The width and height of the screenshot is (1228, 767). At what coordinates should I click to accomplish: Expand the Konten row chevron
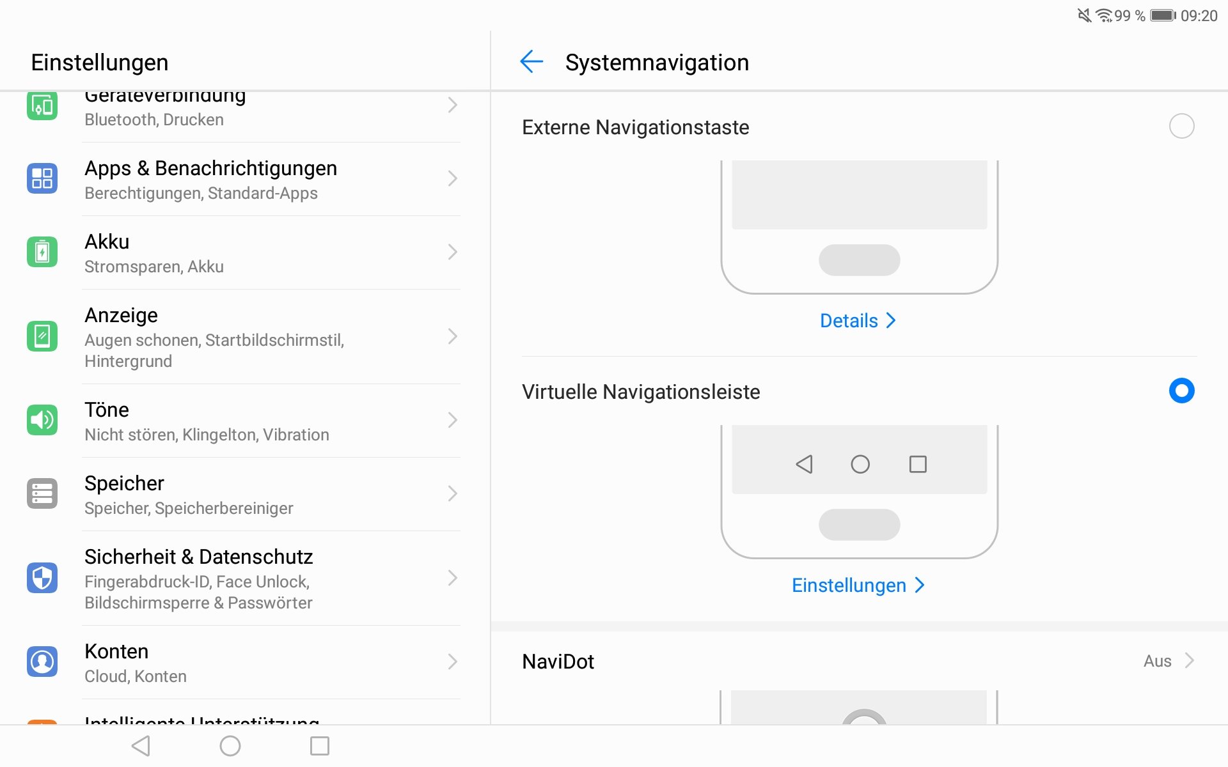452,662
